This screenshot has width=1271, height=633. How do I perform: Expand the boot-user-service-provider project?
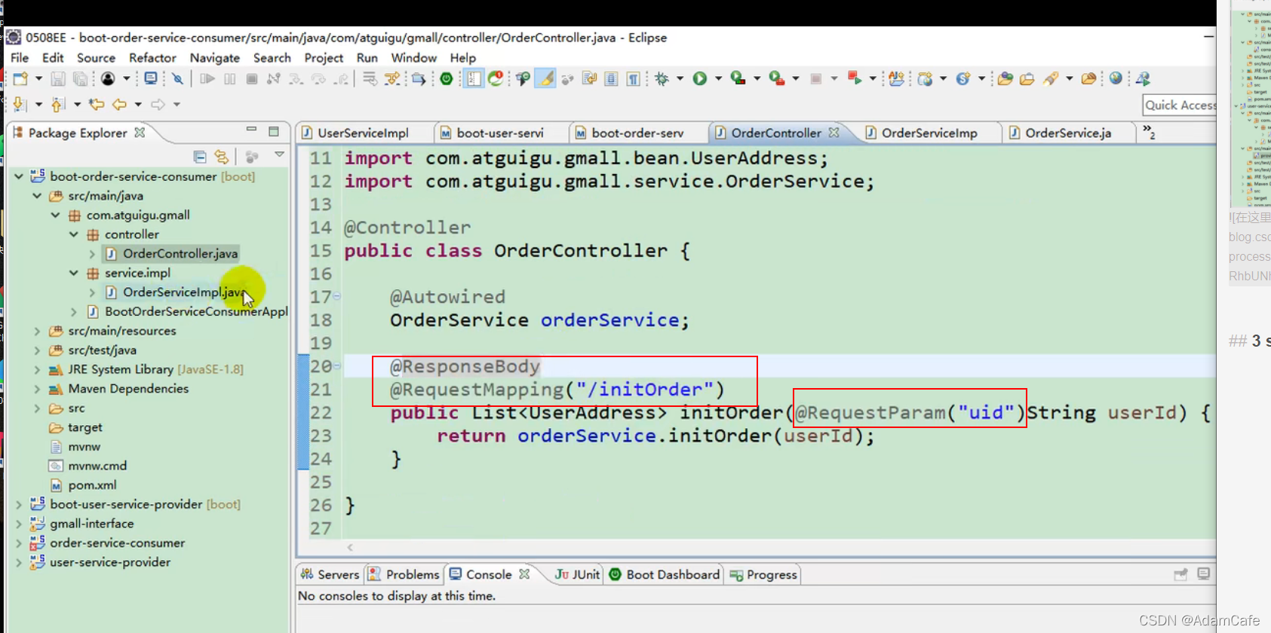click(19, 504)
